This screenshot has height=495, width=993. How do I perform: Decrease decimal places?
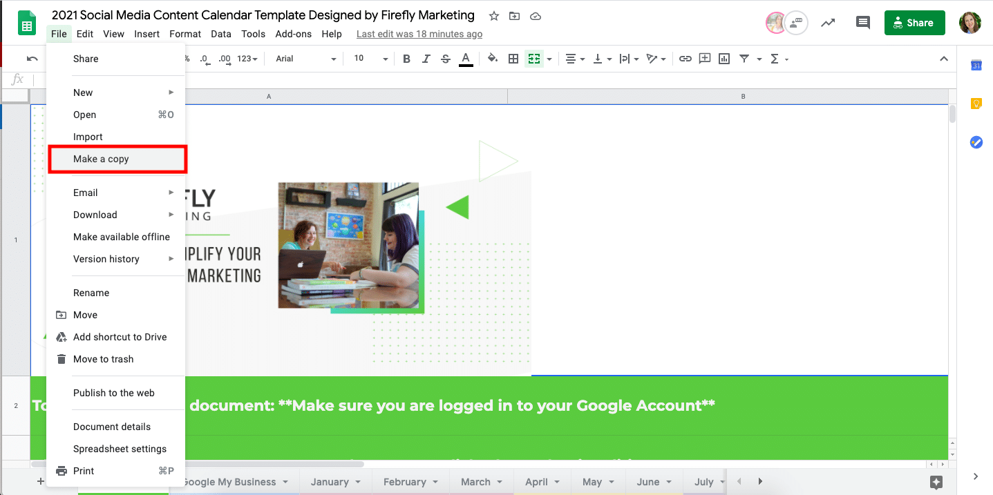click(205, 59)
